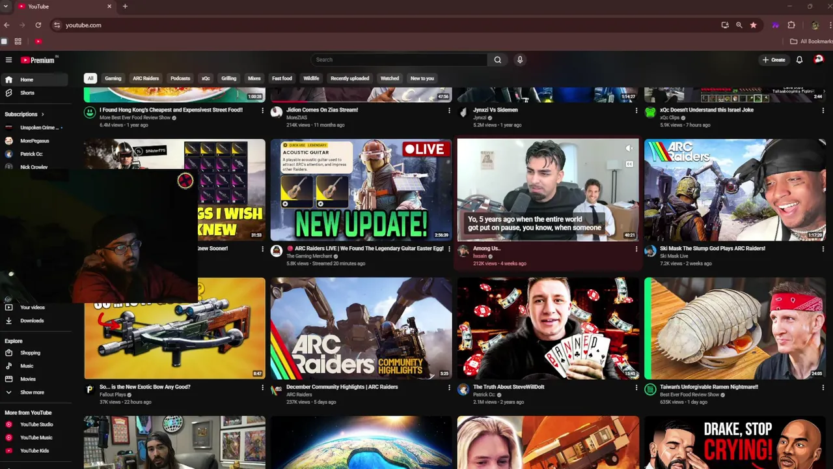Bookmark this page with star icon
Screen dimensions: 833x469
tap(753, 25)
